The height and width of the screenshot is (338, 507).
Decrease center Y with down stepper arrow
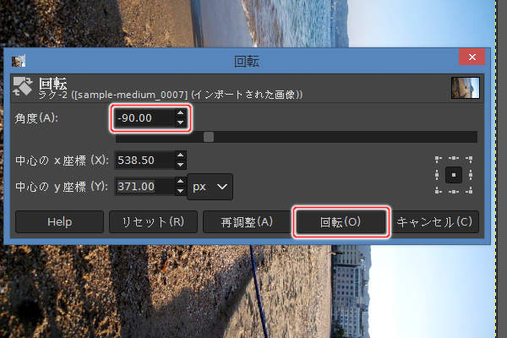click(x=181, y=191)
